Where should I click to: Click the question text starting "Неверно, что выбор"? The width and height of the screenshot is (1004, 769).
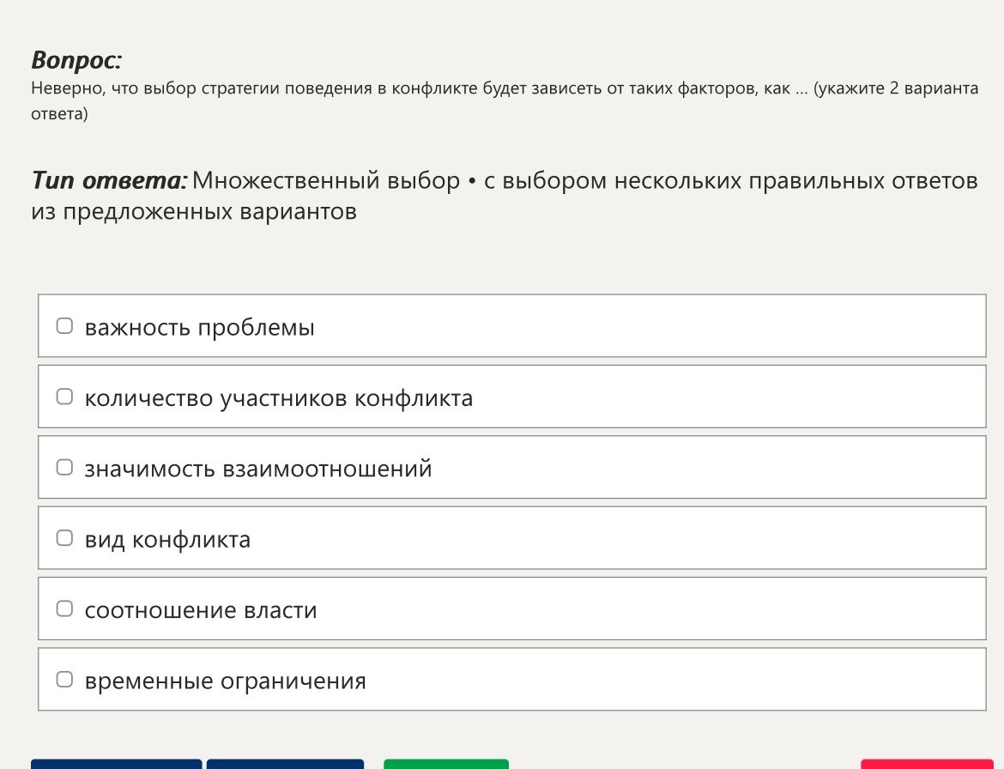[505, 100]
